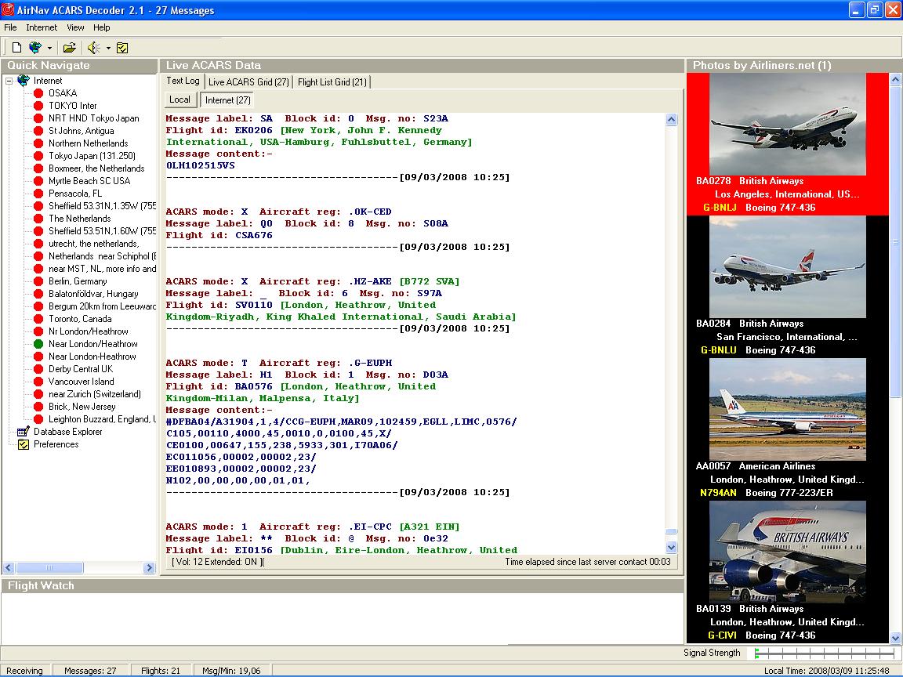Click the red dot next to Pensacola, FL
Image resolution: width=903 pixels, height=677 pixels.
(38, 194)
